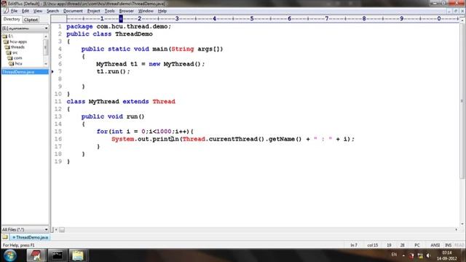Click the volume speaker tray icon

click(x=428, y=255)
